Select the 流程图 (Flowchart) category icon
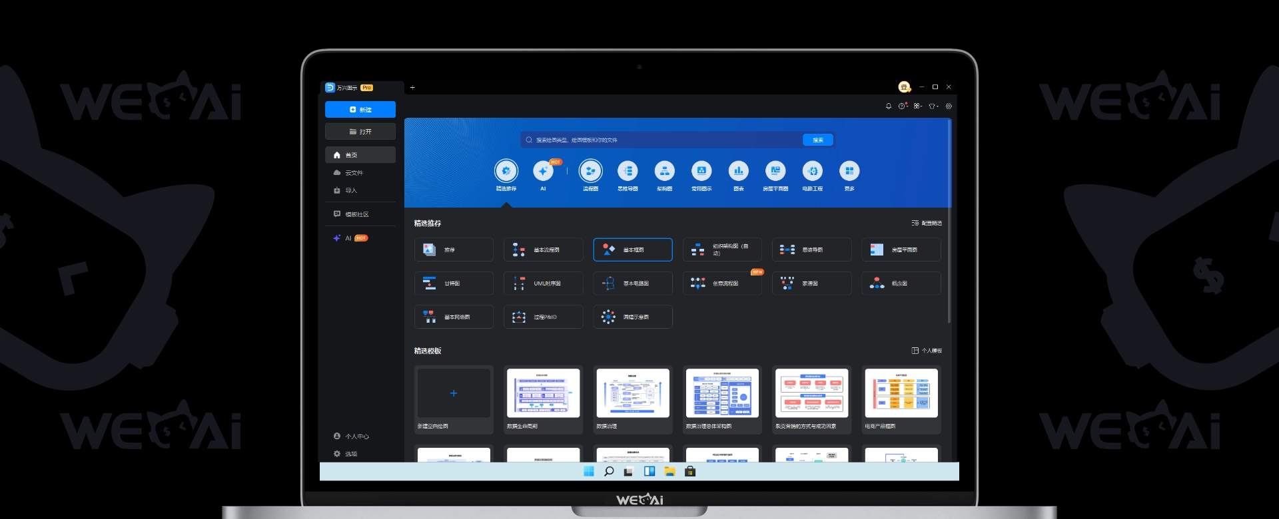 (590, 172)
